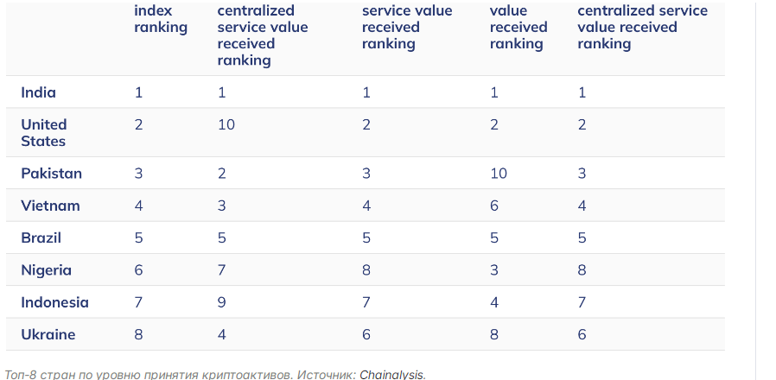This screenshot has width=776, height=380.
Task: Select the Ukraine row label
Action: tap(48, 334)
